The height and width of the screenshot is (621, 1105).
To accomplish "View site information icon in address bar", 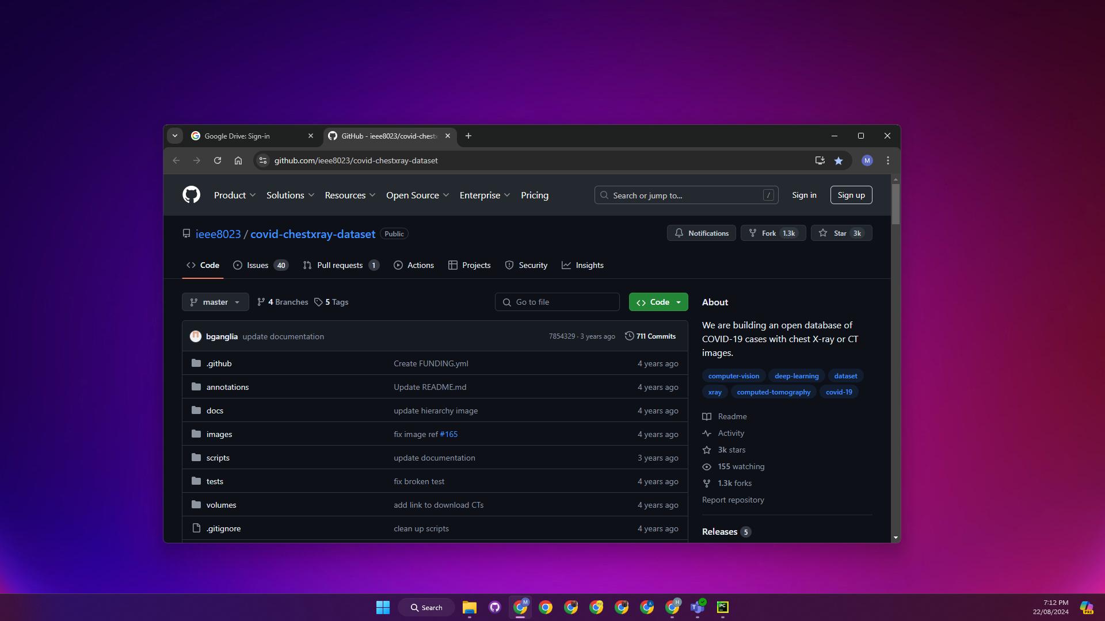I will point(262,160).
